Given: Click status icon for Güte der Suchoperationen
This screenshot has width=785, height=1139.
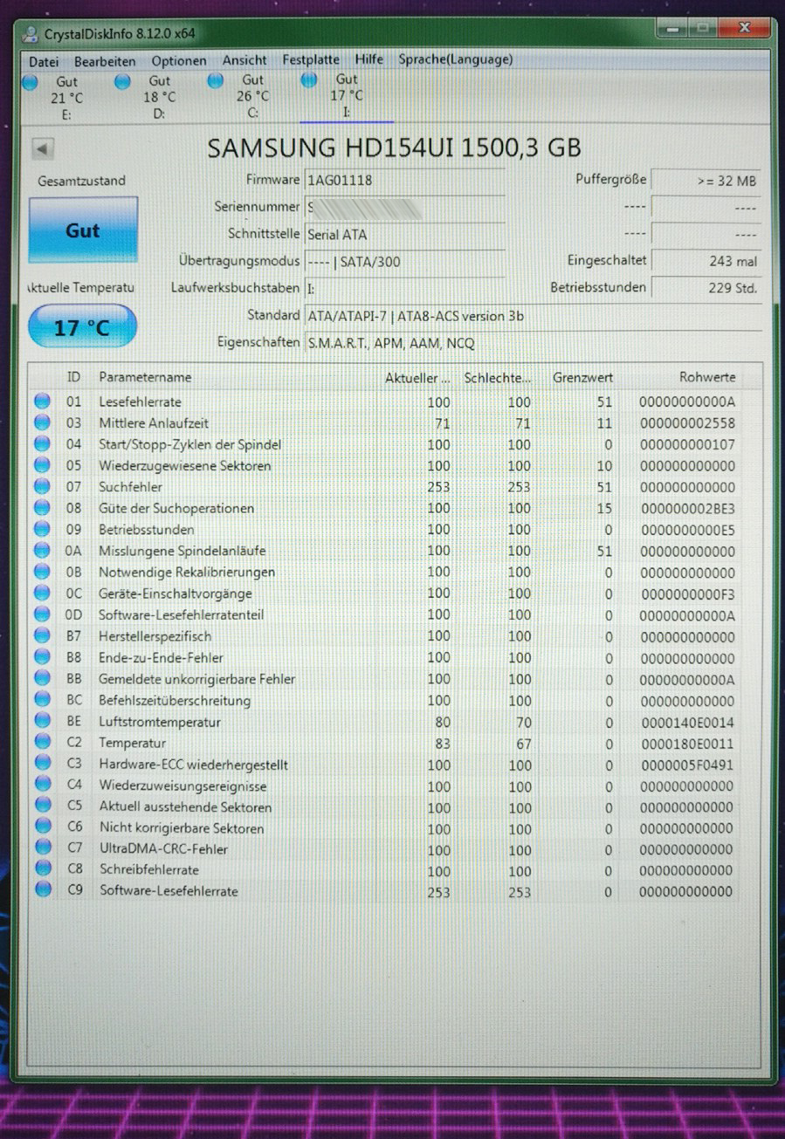Looking at the screenshot, I should coord(42,508).
